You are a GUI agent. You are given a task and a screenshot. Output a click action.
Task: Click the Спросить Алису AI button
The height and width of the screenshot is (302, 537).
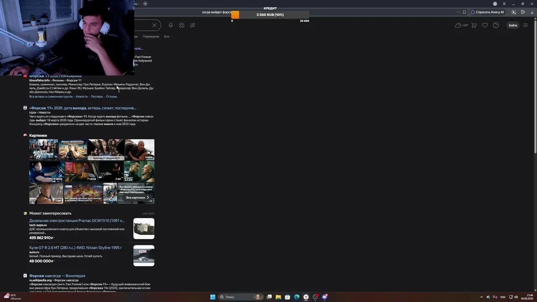(487, 12)
